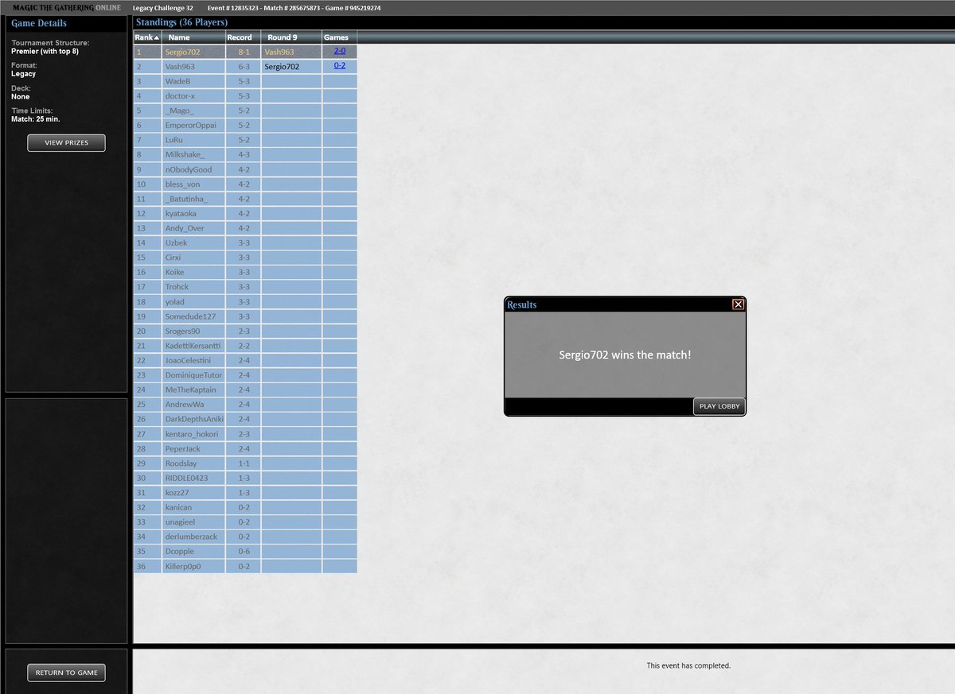Click the Play Lobby button
Screen dimensions: 955x694
719,406
